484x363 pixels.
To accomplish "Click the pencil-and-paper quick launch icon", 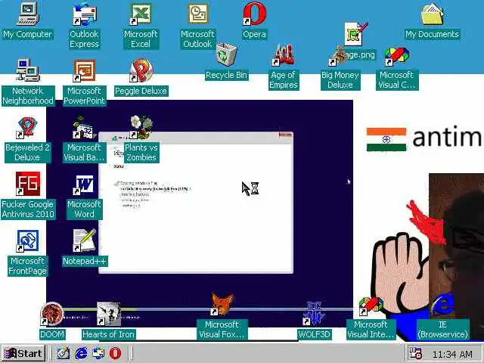I will click(64, 353).
